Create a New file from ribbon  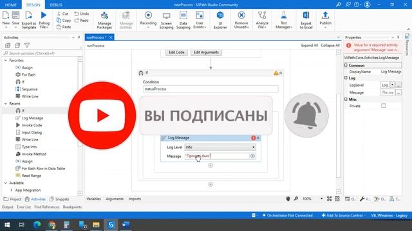pyautogui.click(x=6, y=19)
